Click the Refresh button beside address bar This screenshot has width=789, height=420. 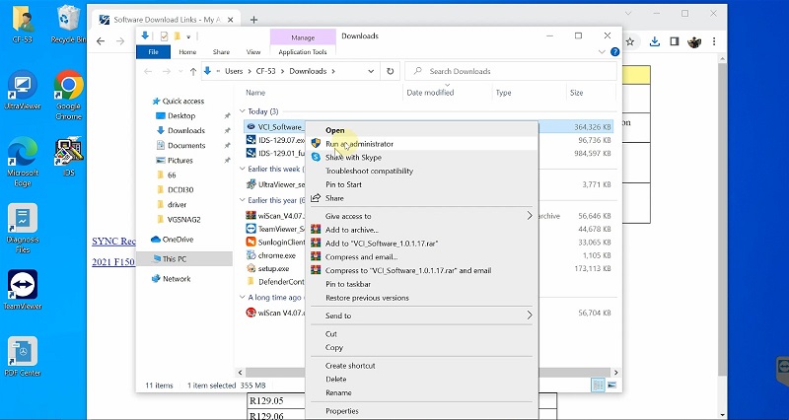[391, 71]
